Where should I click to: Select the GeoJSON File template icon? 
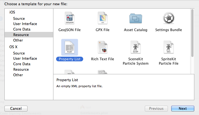(69, 19)
